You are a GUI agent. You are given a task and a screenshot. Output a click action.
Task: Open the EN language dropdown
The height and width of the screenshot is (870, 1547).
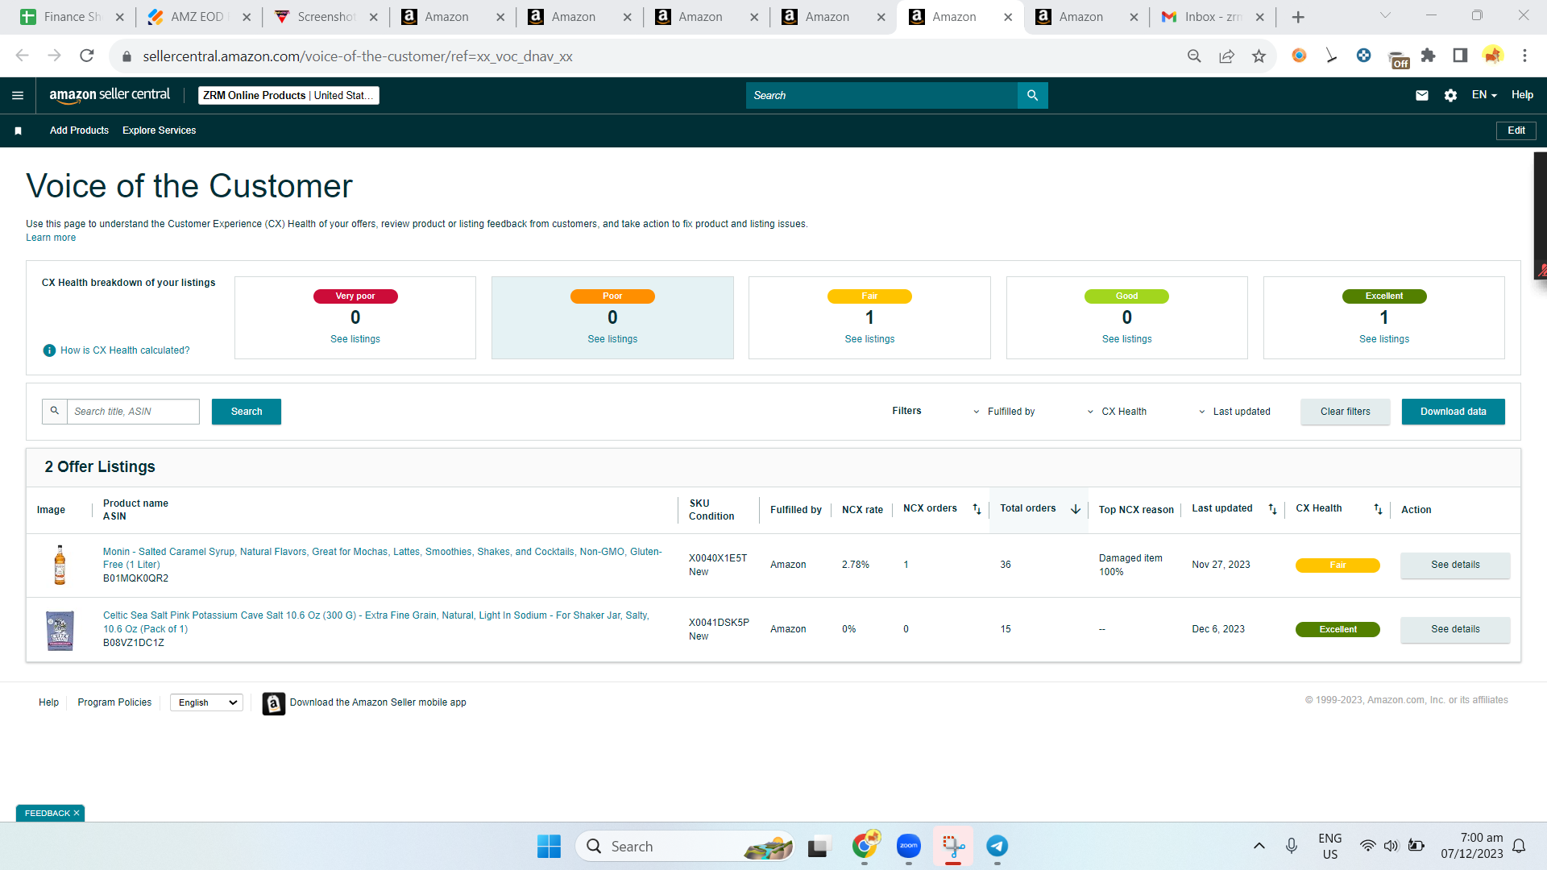(x=1484, y=95)
